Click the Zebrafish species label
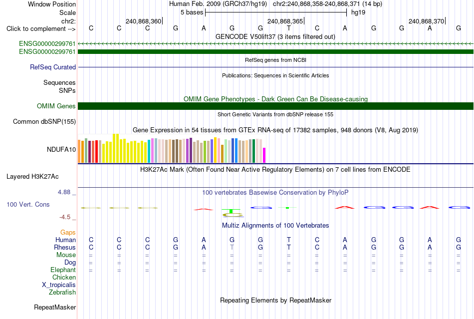Viewport: 474px width, 319px height. point(62,293)
